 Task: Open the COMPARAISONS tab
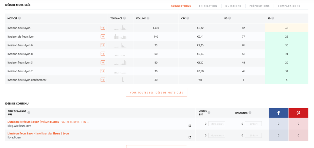tap(289, 6)
